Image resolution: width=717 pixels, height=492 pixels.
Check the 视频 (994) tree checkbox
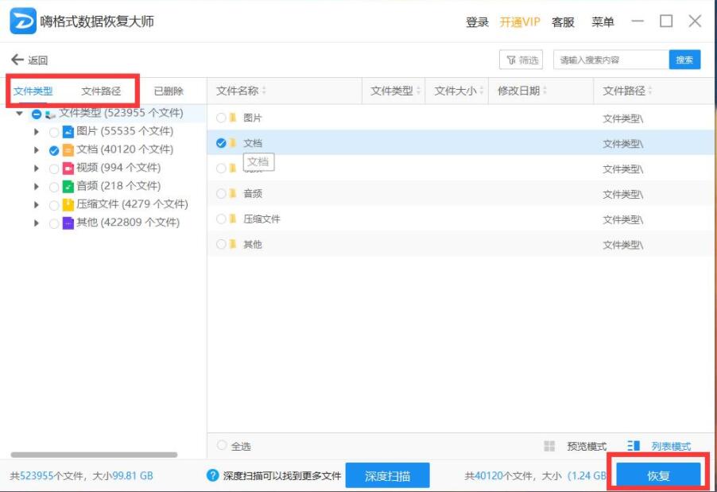click(54, 169)
